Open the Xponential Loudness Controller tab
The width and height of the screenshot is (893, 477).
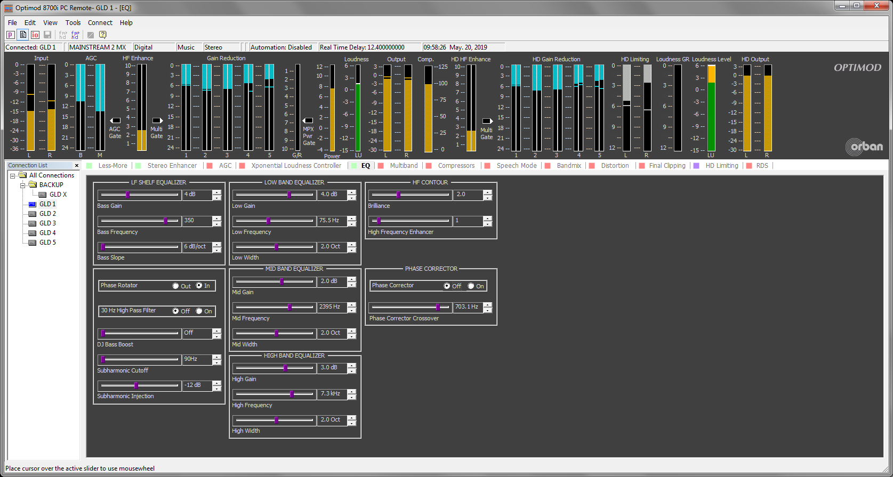pyautogui.click(x=296, y=166)
